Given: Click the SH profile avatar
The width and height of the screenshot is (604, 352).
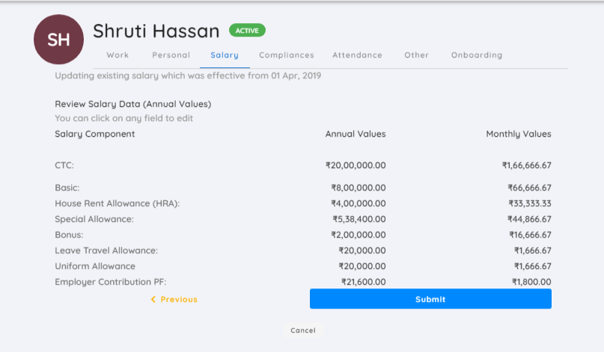Looking at the screenshot, I should click(x=58, y=40).
